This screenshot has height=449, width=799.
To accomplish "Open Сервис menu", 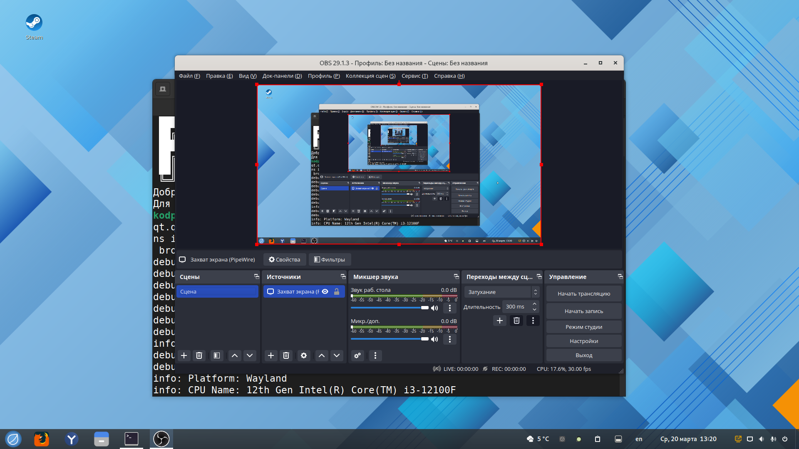I will point(414,76).
